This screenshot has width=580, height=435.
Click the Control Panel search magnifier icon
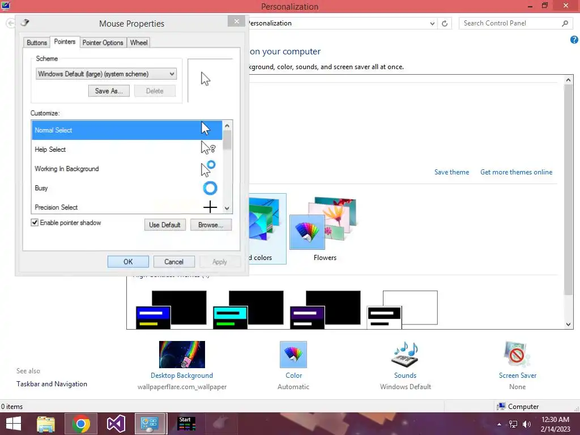coord(565,23)
